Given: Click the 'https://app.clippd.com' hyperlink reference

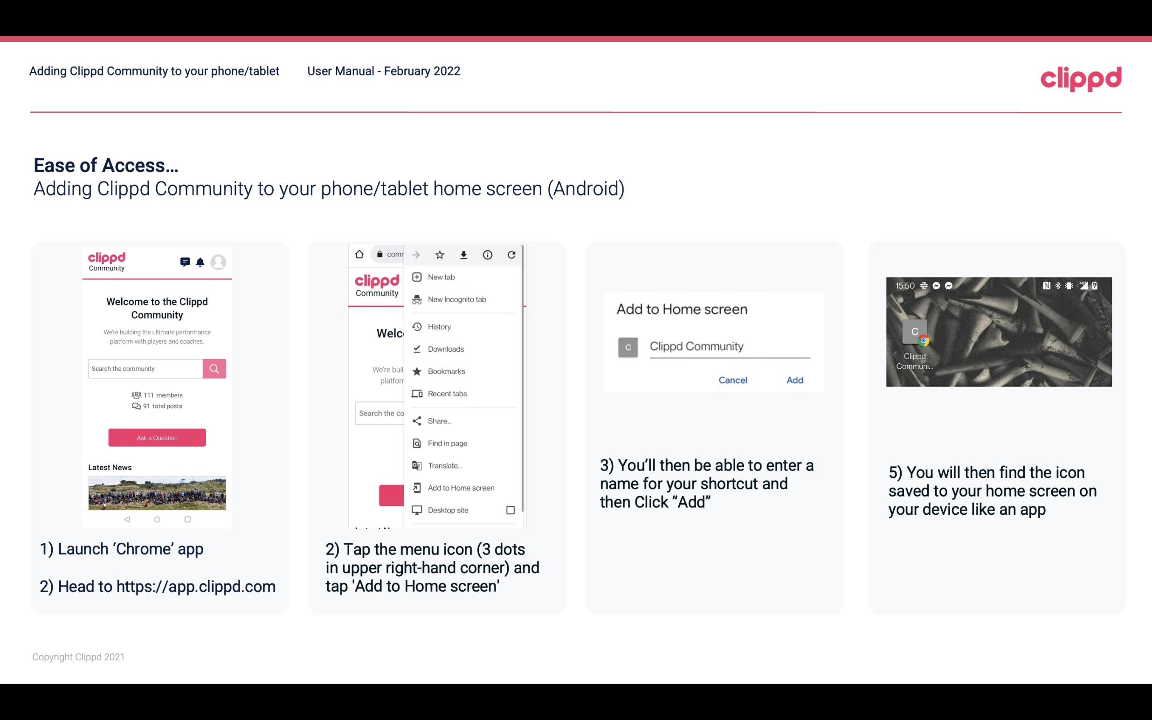Looking at the screenshot, I should [196, 586].
